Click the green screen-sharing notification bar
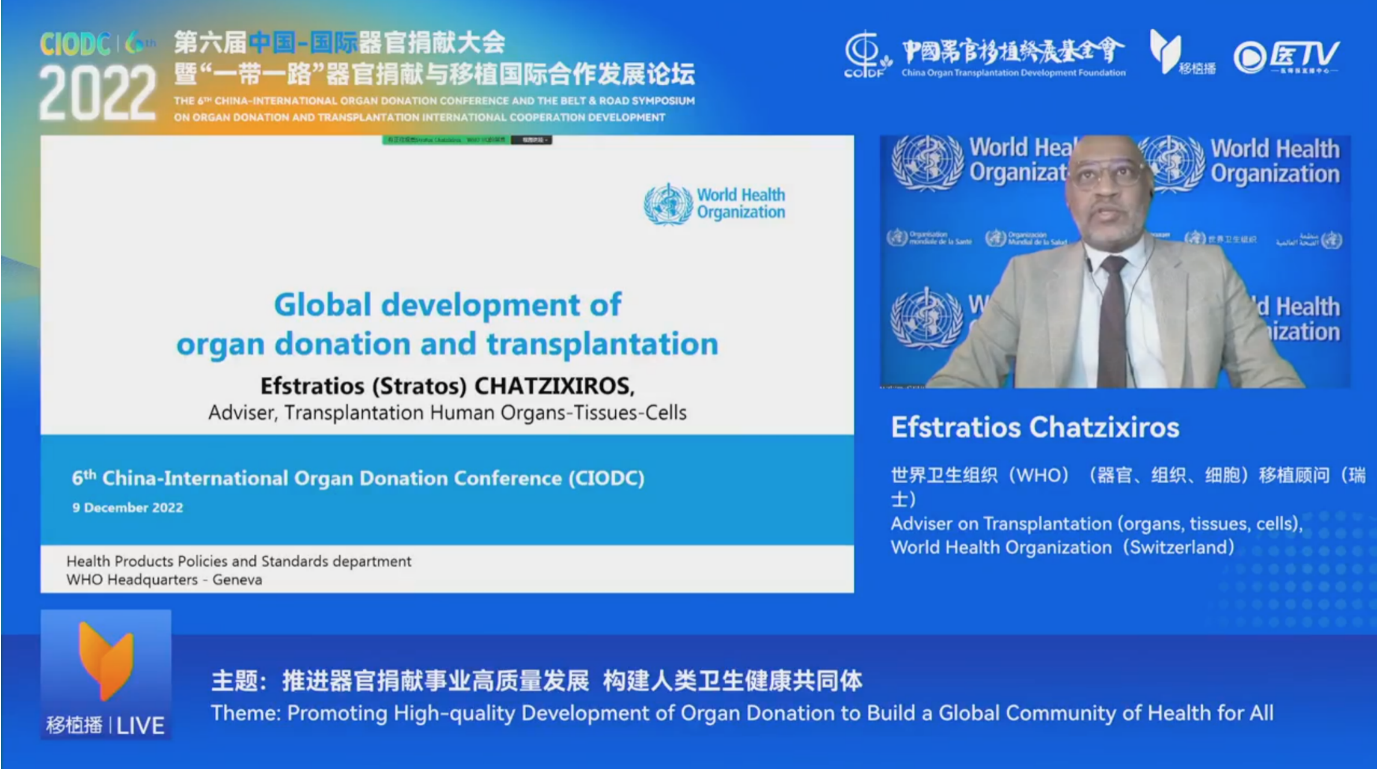1377x769 pixels. click(446, 140)
